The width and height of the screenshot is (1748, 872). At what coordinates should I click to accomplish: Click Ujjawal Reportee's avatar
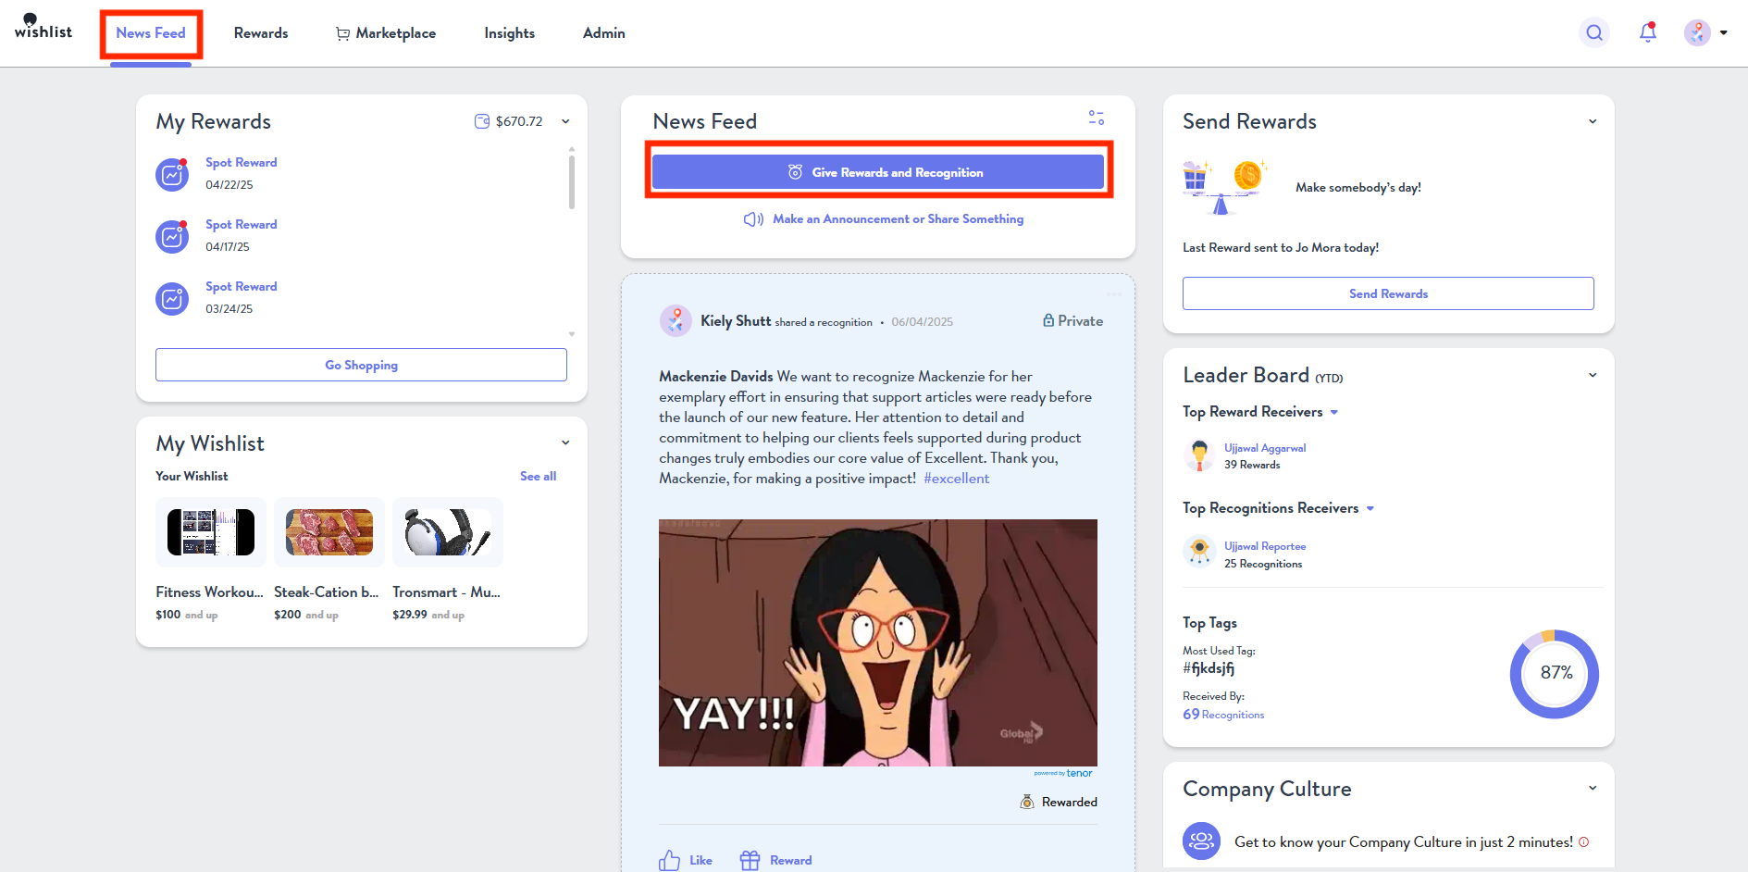click(1199, 551)
